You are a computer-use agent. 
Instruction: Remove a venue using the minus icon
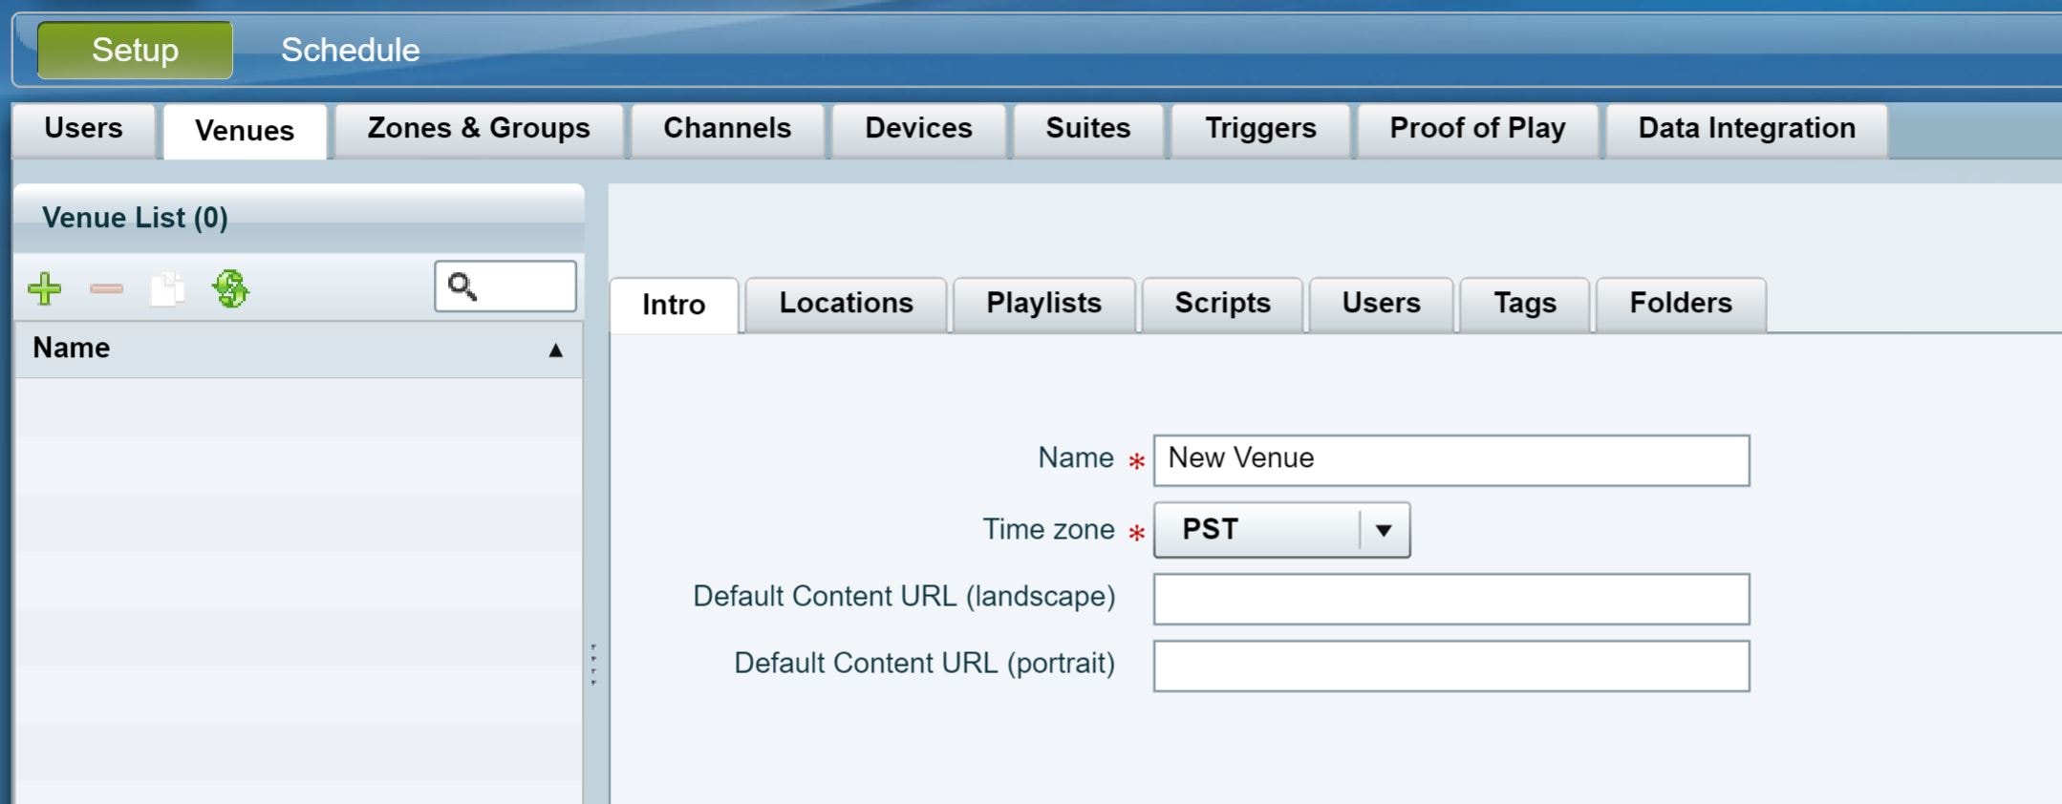tap(106, 287)
